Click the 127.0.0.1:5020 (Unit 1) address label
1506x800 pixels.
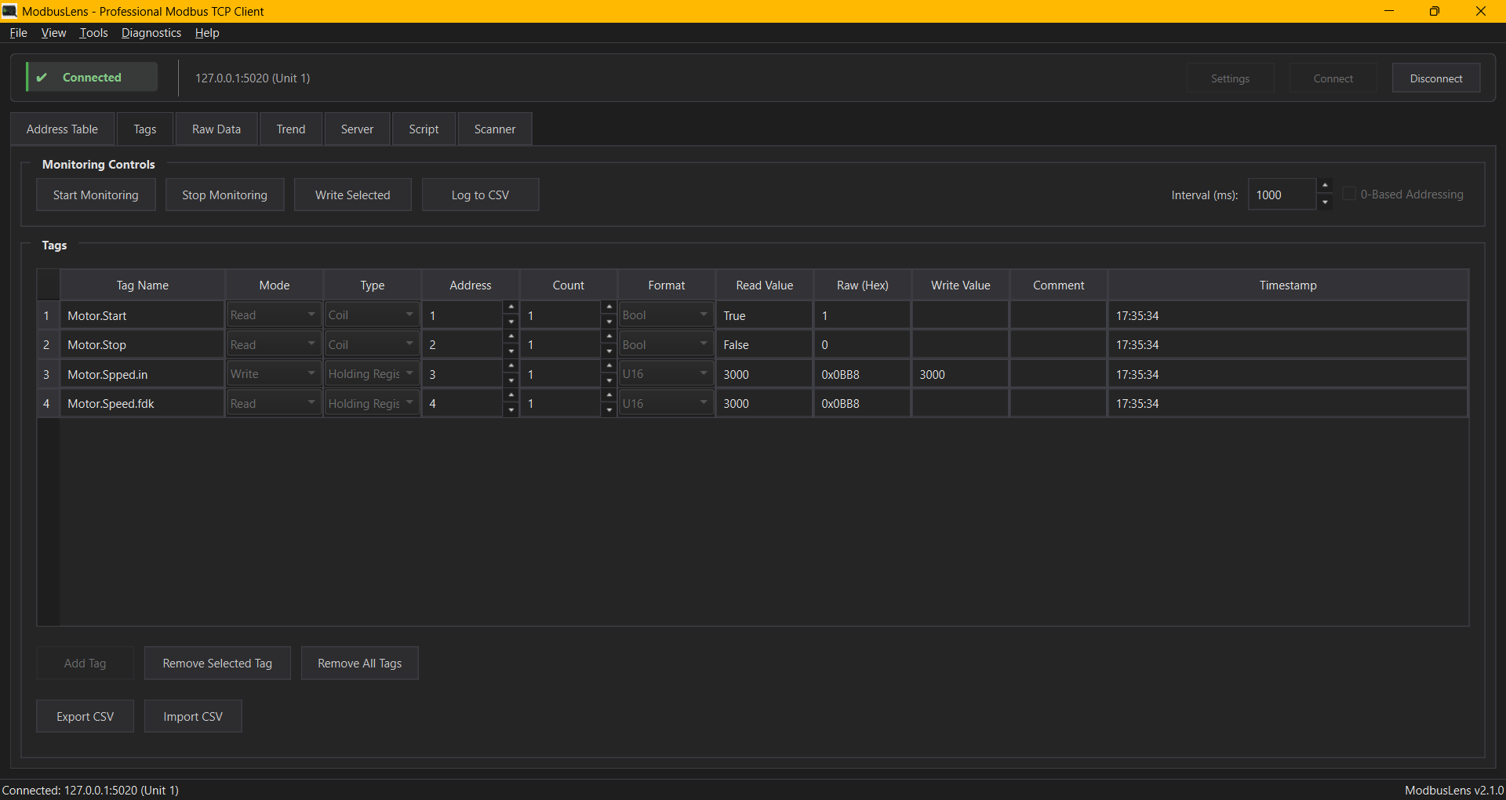253,78
